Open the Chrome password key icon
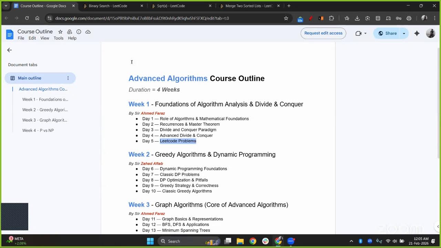Screen dimensions: 441x248 399,18
